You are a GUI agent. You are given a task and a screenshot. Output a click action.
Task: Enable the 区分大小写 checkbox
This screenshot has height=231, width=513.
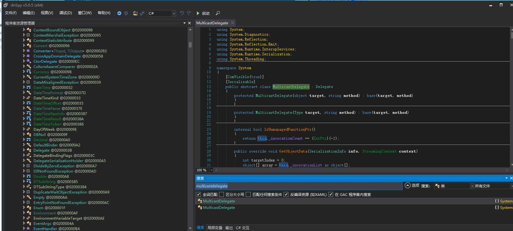tap(221, 194)
